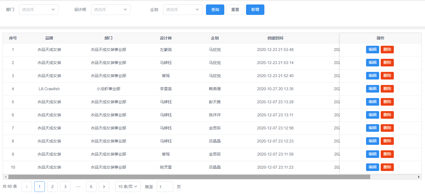
Task: Edit row 1 with designer 左豪琪
Action: (x=372, y=49)
